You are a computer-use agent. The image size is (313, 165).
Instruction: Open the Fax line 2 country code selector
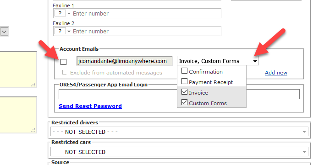[62, 31]
